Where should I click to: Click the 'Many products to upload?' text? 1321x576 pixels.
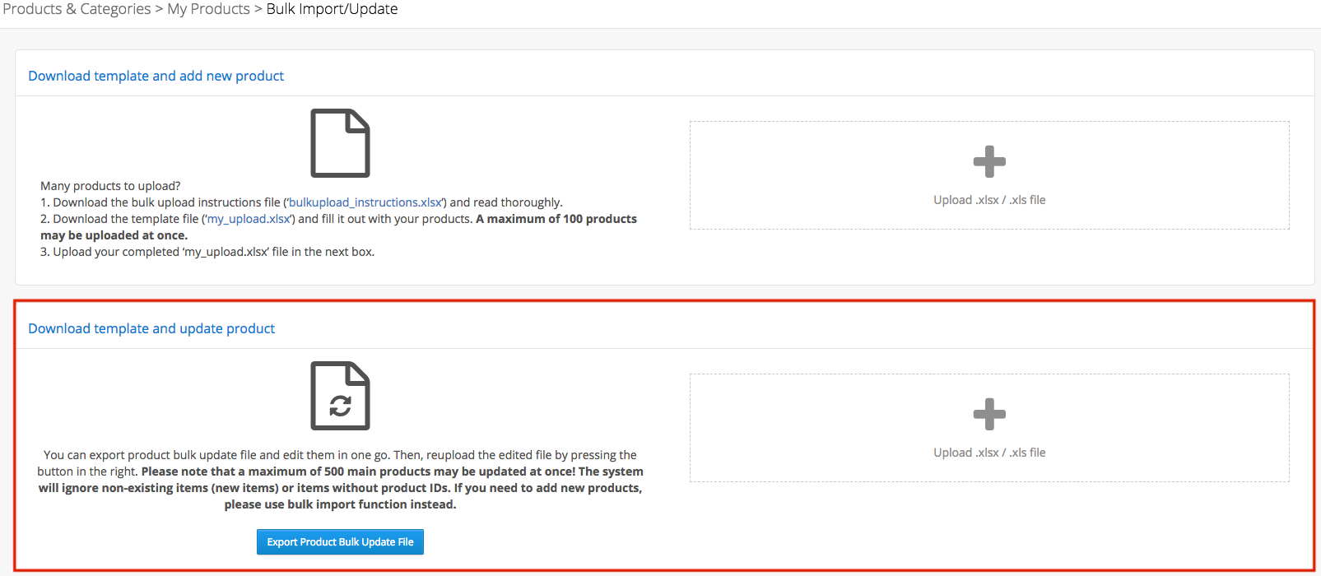click(x=110, y=186)
